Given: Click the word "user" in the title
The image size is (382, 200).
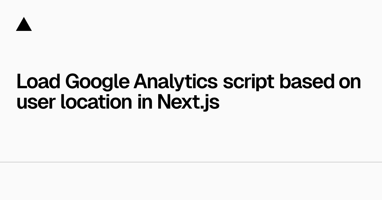Looking at the screenshot, I should point(36,102).
